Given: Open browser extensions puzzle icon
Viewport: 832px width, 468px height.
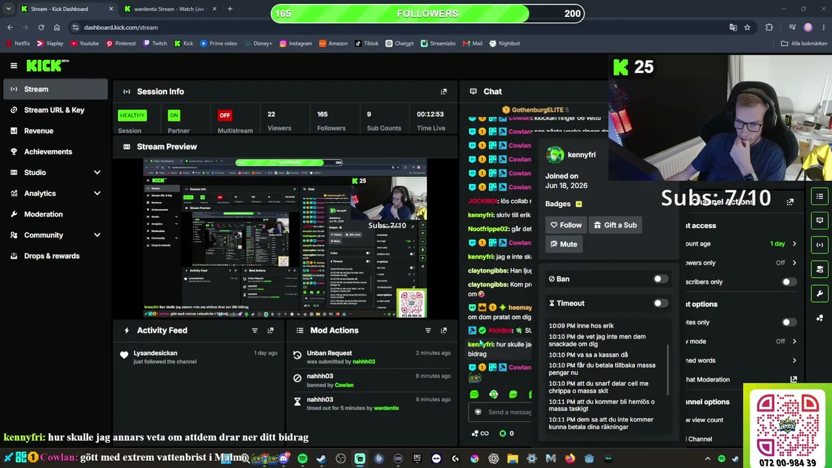Looking at the screenshot, I should [x=770, y=27].
